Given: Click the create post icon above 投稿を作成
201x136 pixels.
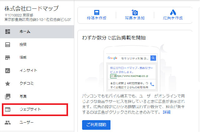Looking at the screenshot, I should [x=97, y=12].
